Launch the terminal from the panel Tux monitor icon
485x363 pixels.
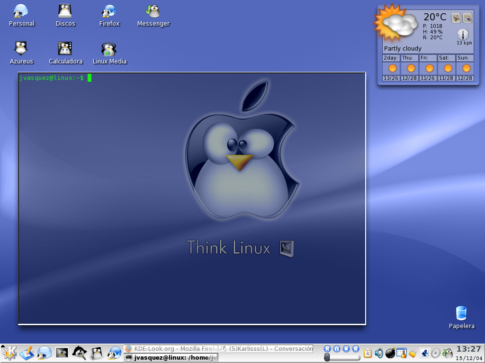(x=62, y=353)
